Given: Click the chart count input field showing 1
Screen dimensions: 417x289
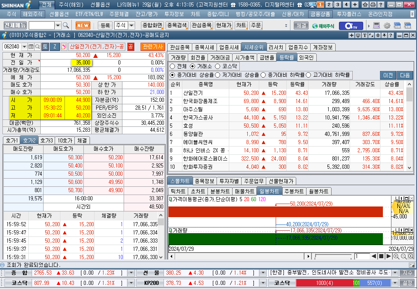Looking at the screenshot, I should (x=362, y=256).
